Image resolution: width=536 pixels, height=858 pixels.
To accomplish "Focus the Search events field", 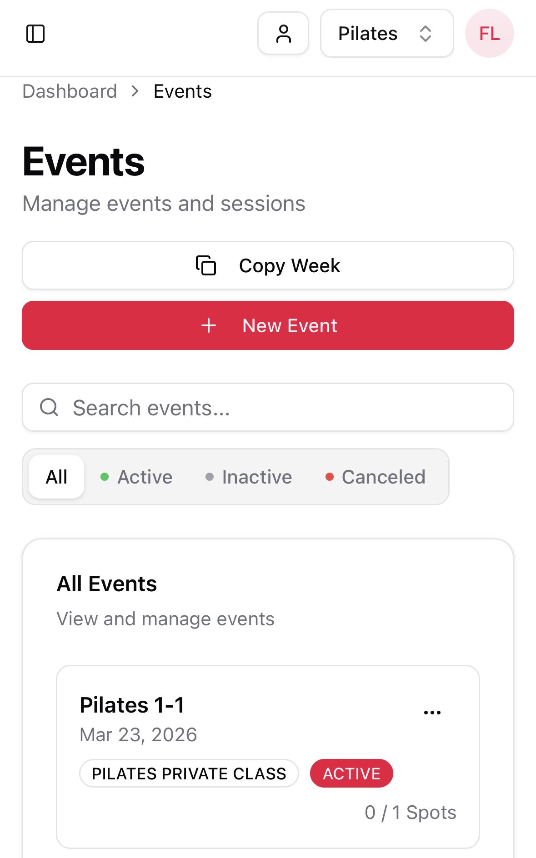I will tap(282, 407).
